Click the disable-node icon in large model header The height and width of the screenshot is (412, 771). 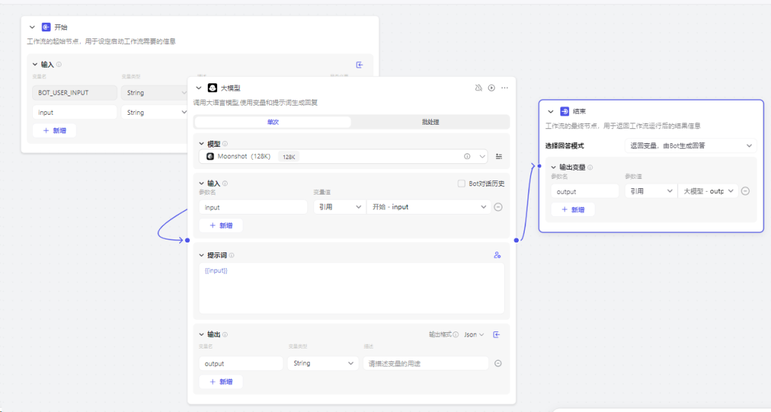(478, 88)
